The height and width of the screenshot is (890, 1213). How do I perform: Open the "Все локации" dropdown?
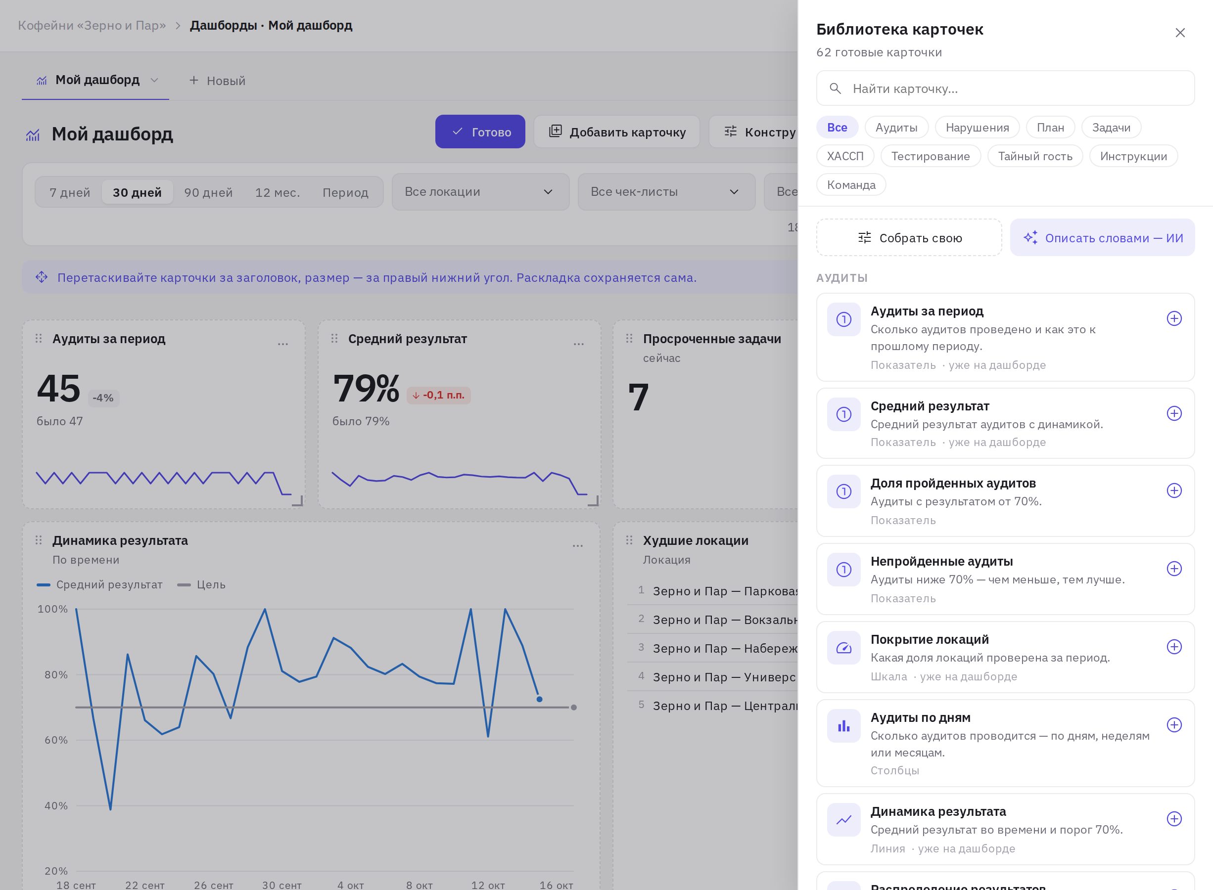pos(481,192)
